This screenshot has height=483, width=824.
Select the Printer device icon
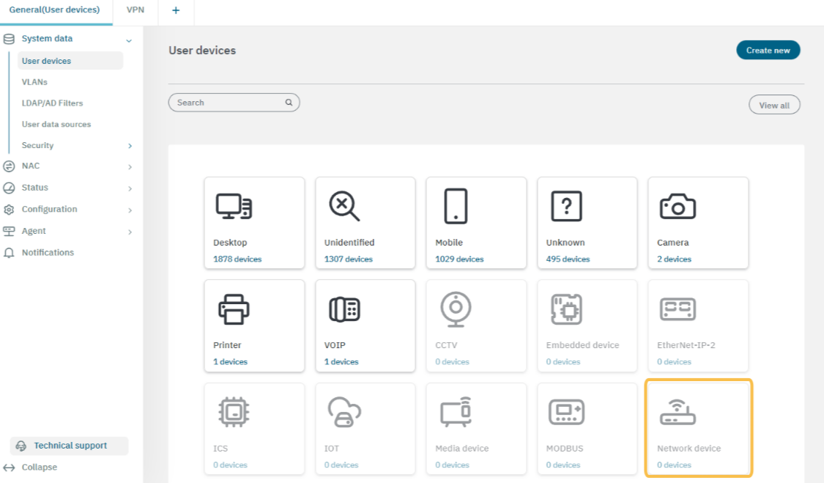click(x=234, y=310)
